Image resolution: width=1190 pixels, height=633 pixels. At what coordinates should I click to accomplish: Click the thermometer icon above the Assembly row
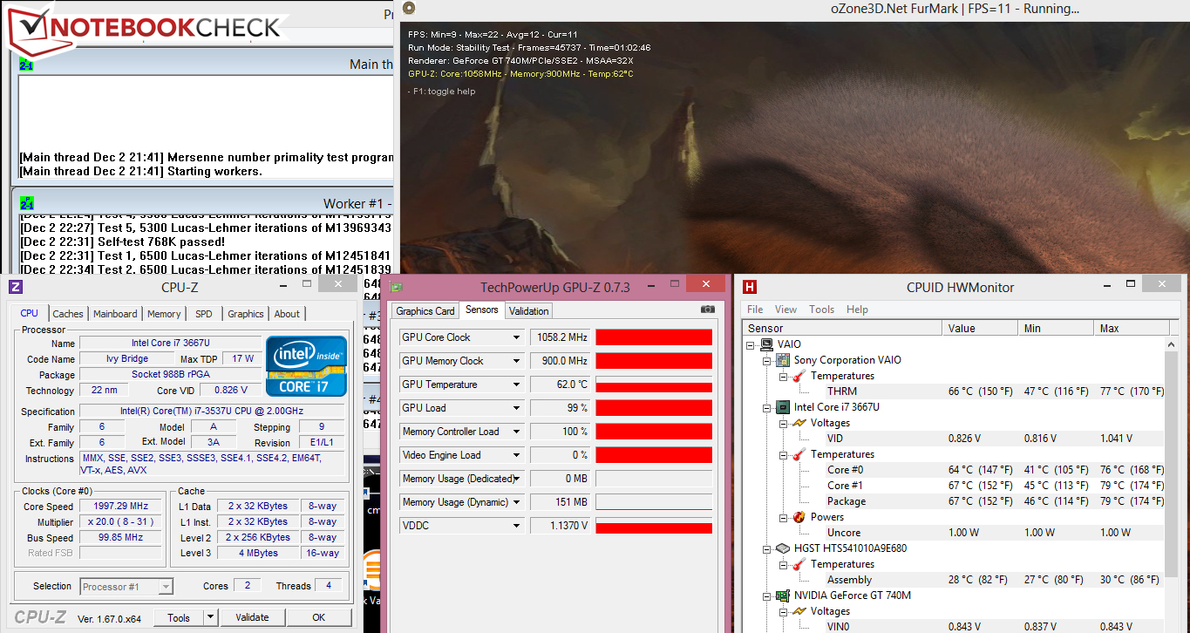point(799,564)
